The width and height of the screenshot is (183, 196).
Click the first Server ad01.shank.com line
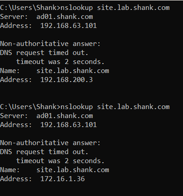tap(47, 17)
